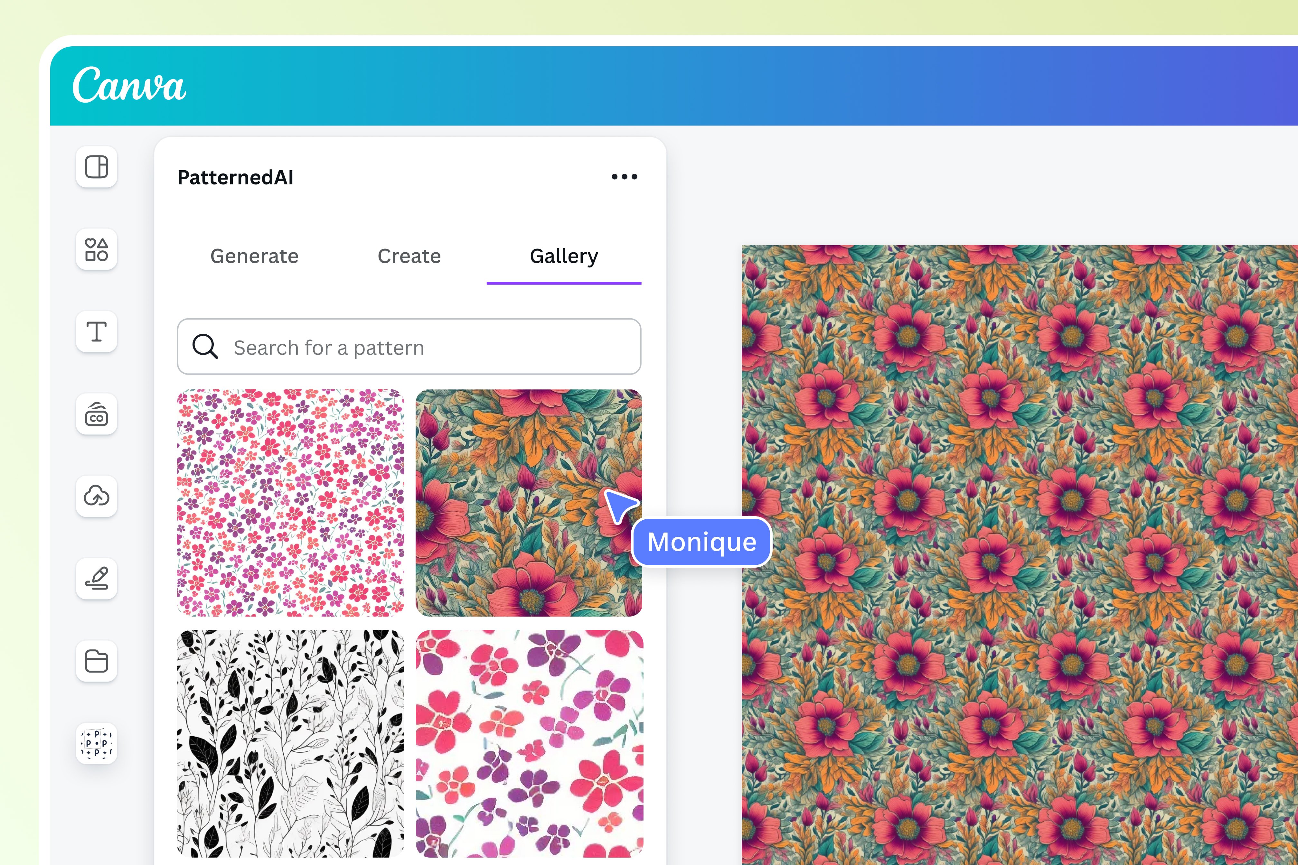Viewport: 1298px width, 865px height.
Task: Switch to the Generate tab
Action: point(254,256)
